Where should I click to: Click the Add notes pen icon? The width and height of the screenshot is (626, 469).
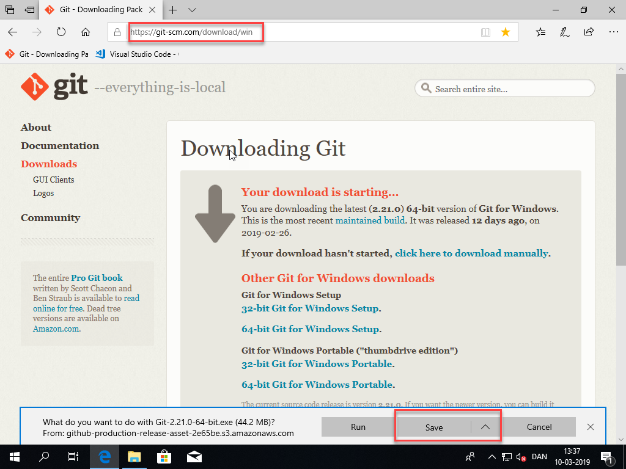[564, 32]
